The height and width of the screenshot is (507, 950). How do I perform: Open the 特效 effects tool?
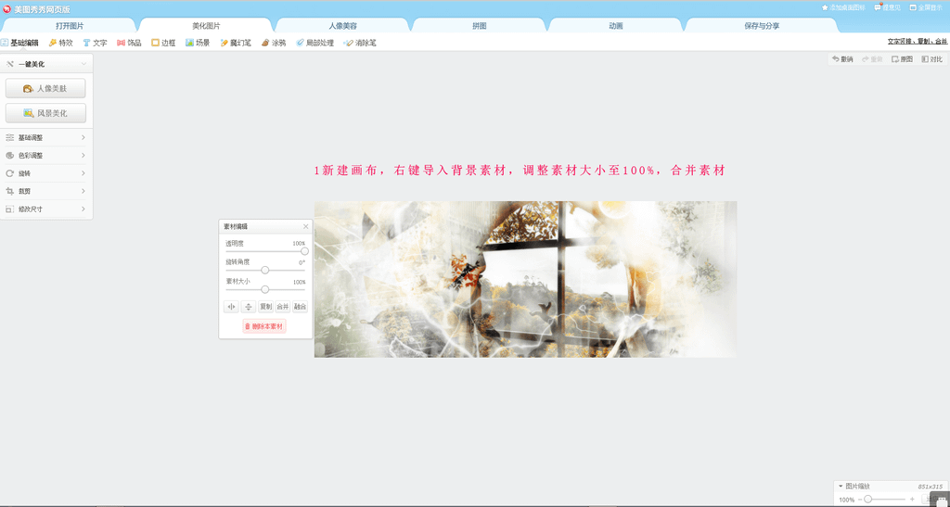click(60, 43)
